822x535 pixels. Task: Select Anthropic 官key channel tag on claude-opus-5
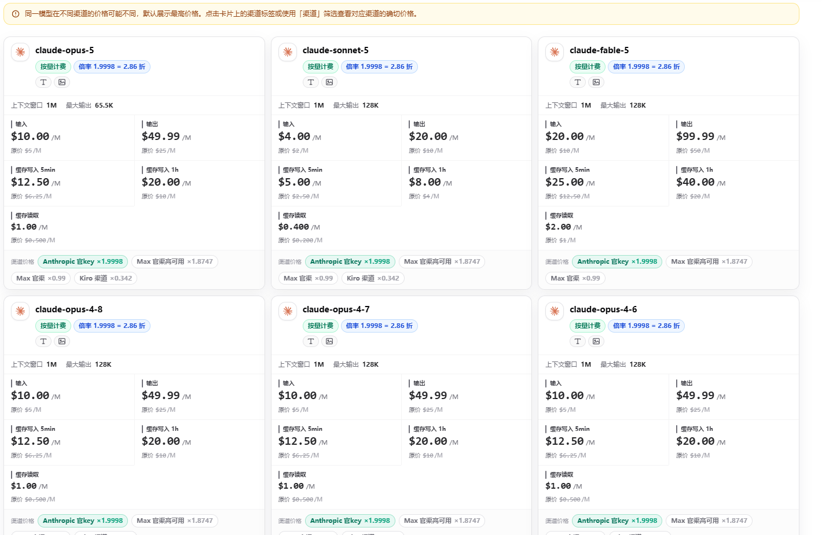(83, 261)
